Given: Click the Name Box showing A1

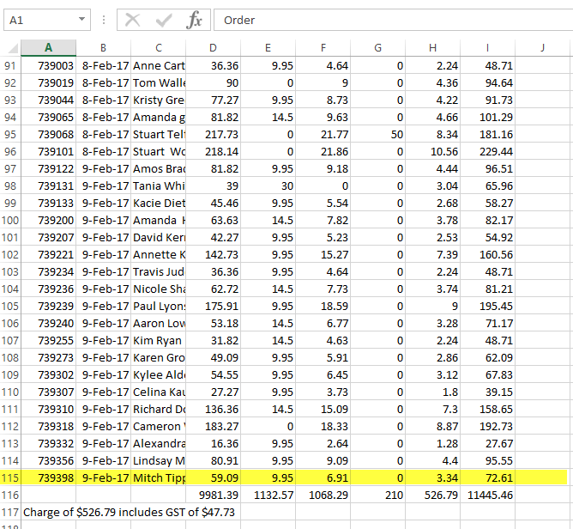Looking at the screenshot, I should (47, 20).
